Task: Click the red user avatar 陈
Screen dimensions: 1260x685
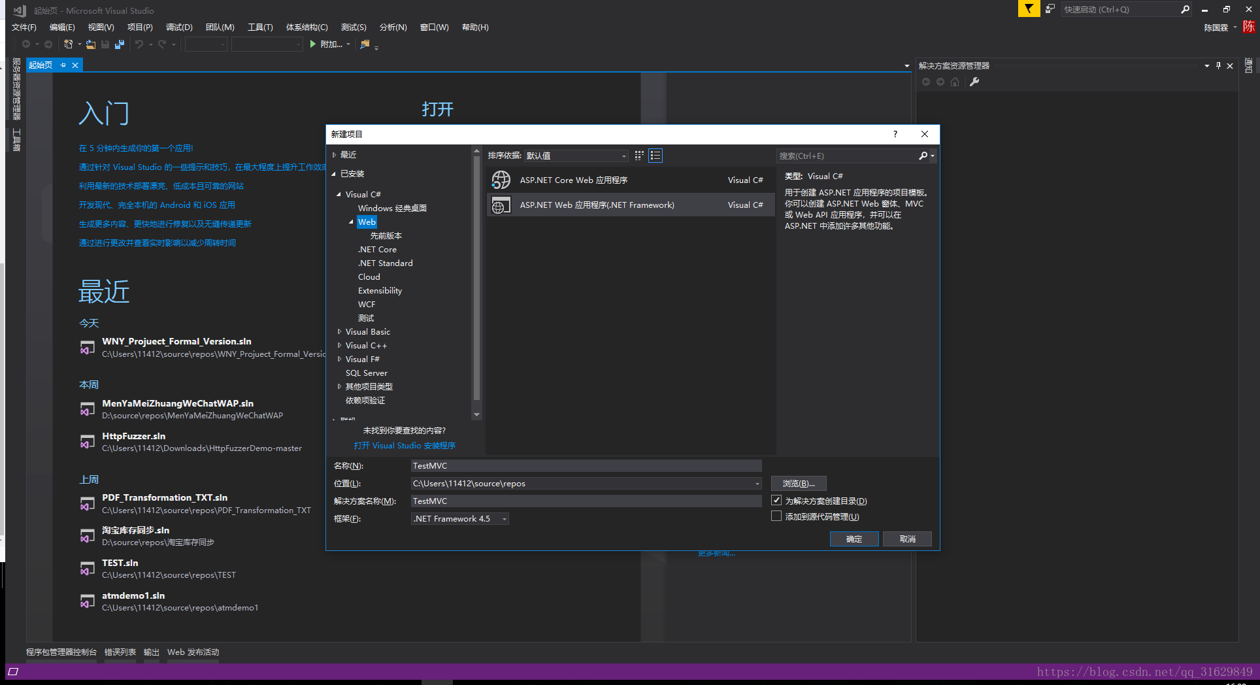Action: pos(1249,27)
